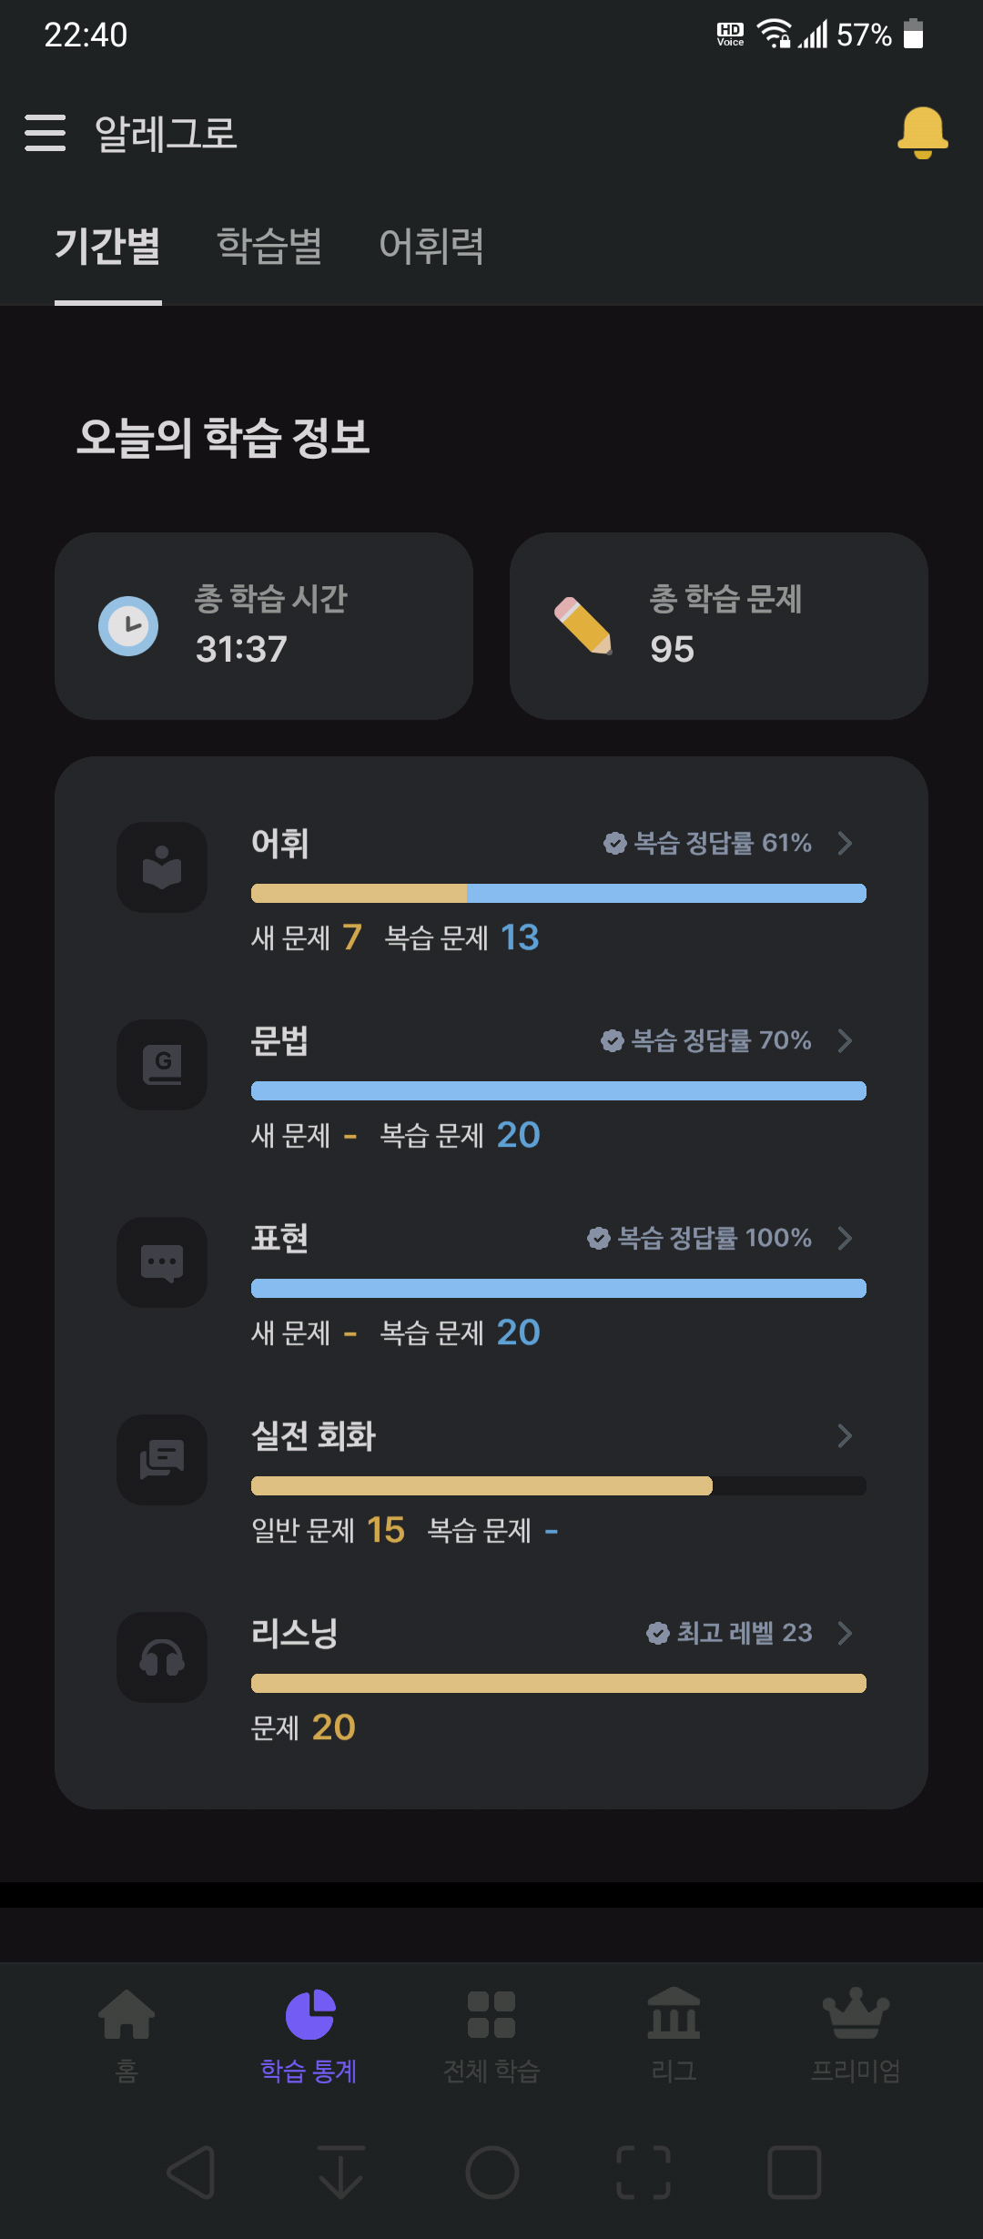Viewport: 983px width, 2239px height.
Task: Expand 문법 row chevron arrow
Action: [x=845, y=1040]
